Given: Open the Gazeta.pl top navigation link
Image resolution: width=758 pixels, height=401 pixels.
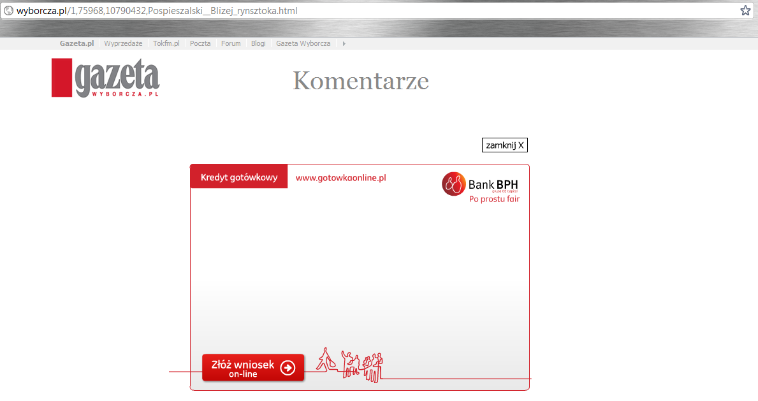Looking at the screenshot, I should (x=77, y=43).
